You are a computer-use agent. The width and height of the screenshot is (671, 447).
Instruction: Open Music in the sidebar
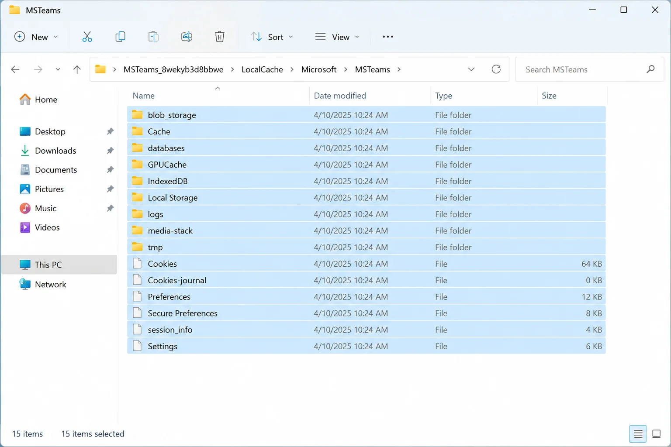coord(38,208)
